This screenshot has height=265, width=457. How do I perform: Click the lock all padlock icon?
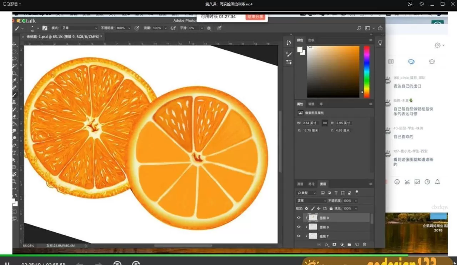pos(331,209)
